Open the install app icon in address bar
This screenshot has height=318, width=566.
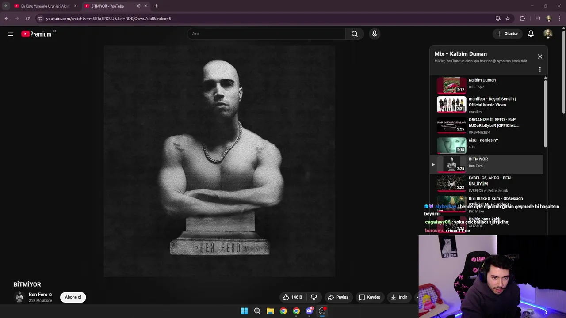click(498, 19)
